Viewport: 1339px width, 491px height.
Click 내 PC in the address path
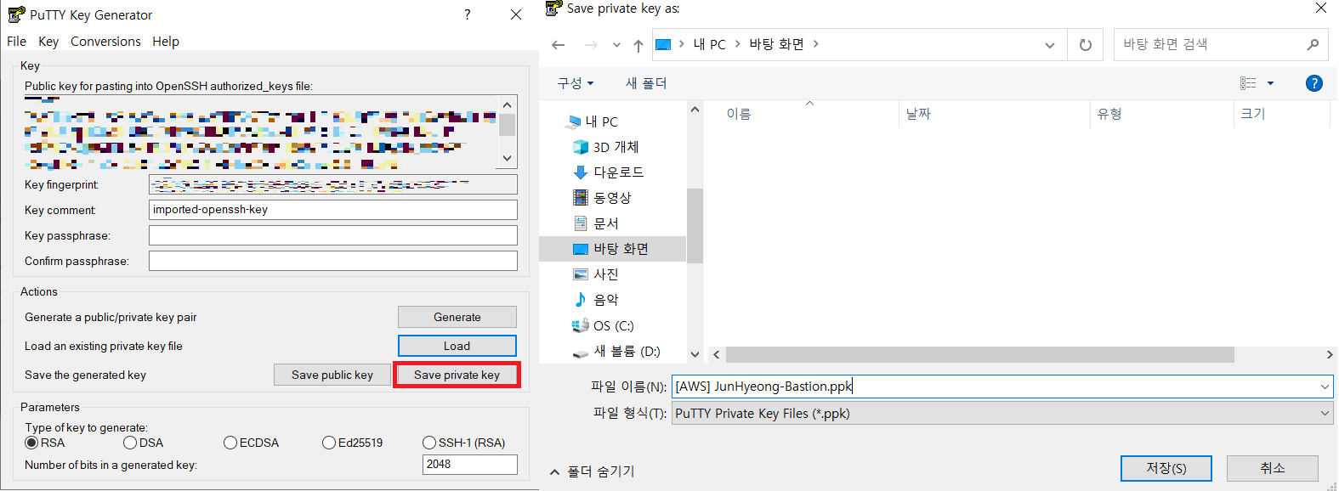(709, 44)
